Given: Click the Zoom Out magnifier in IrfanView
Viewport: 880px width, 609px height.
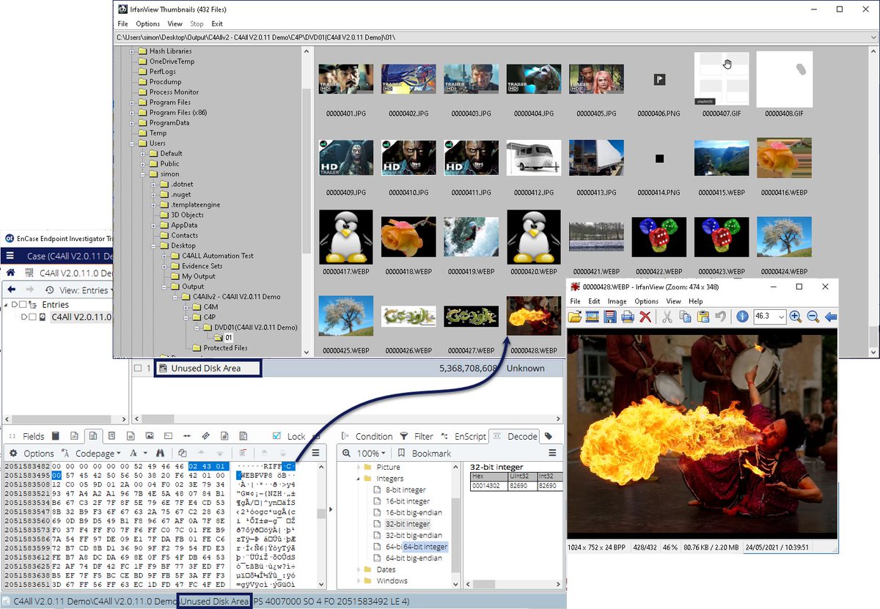Looking at the screenshot, I should (813, 317).
